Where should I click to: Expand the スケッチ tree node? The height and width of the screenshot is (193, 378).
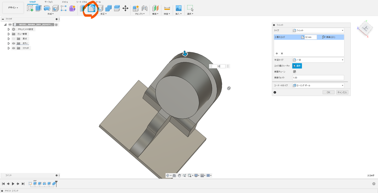pyautogui.click(x=9, y=48)
